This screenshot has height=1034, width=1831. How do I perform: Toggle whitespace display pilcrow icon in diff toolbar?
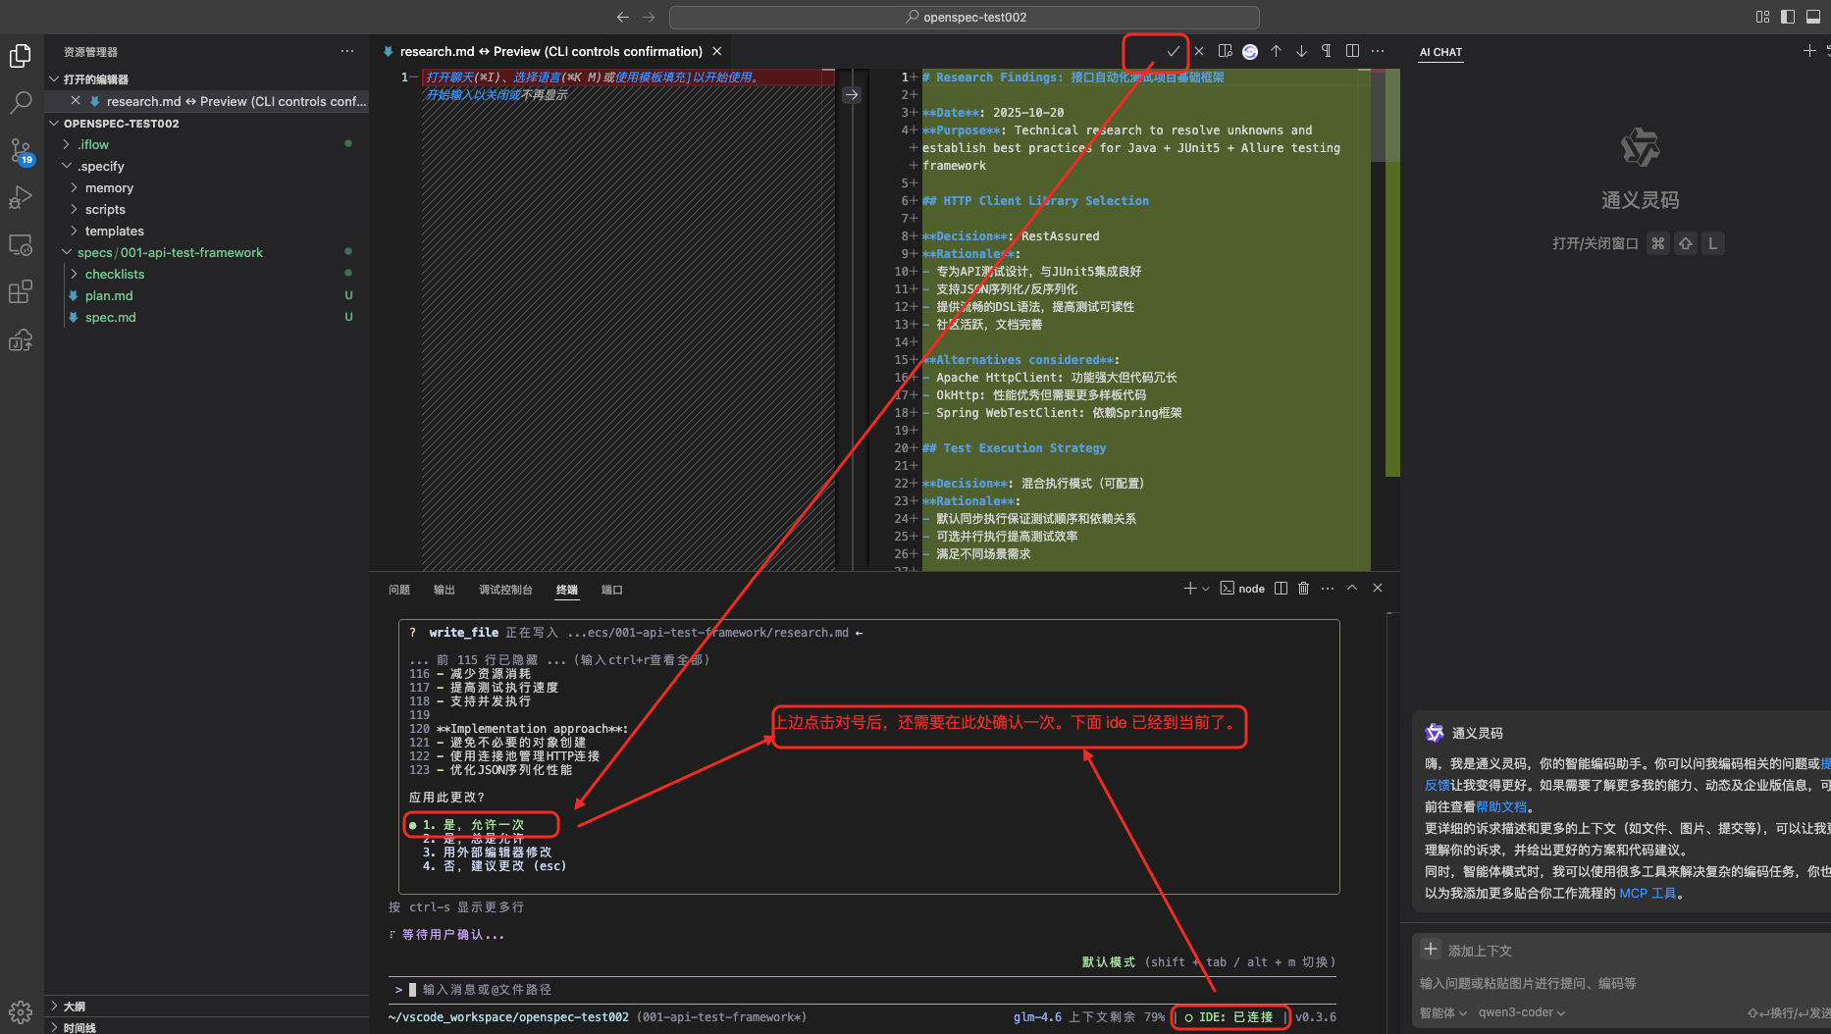click(x=1327, y=51)
